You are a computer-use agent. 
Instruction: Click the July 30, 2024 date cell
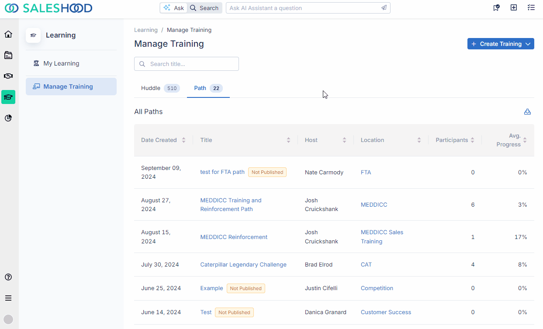(160, 265)
